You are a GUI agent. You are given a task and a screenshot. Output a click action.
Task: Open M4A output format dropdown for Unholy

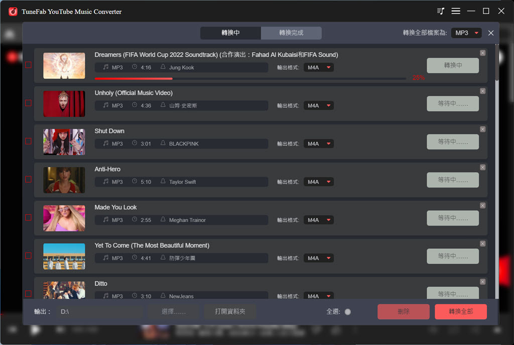[319, 105]
